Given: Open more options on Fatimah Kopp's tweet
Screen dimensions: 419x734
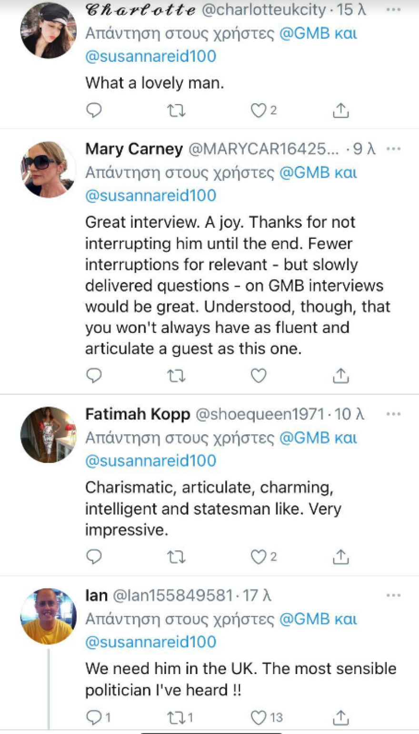Looking at the screenshot, I should (x=393, y=414).
